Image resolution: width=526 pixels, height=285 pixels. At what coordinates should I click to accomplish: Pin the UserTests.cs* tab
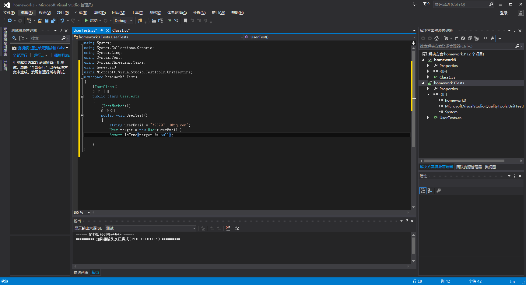pos(102,30)
